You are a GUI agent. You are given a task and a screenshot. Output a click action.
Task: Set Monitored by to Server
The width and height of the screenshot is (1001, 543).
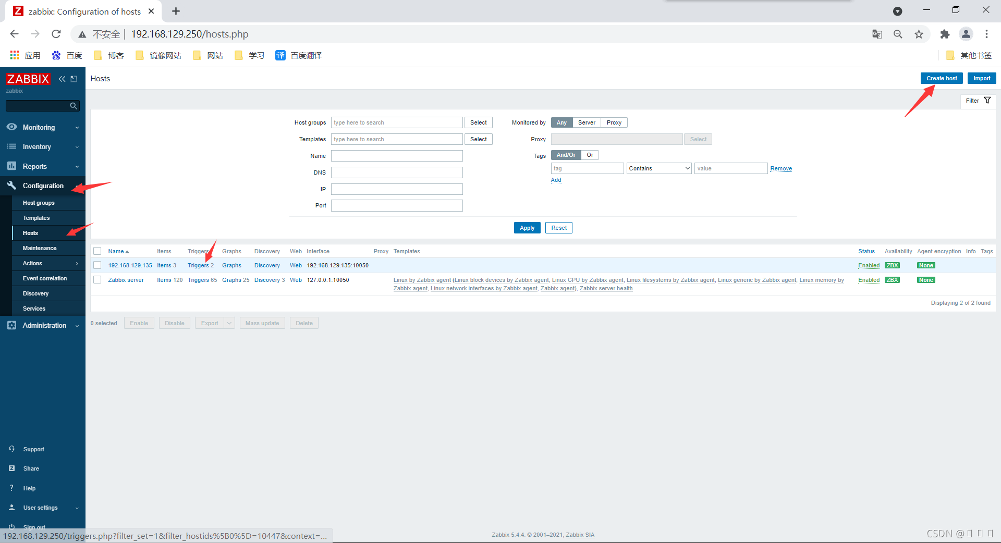click(x=587, y=122)
